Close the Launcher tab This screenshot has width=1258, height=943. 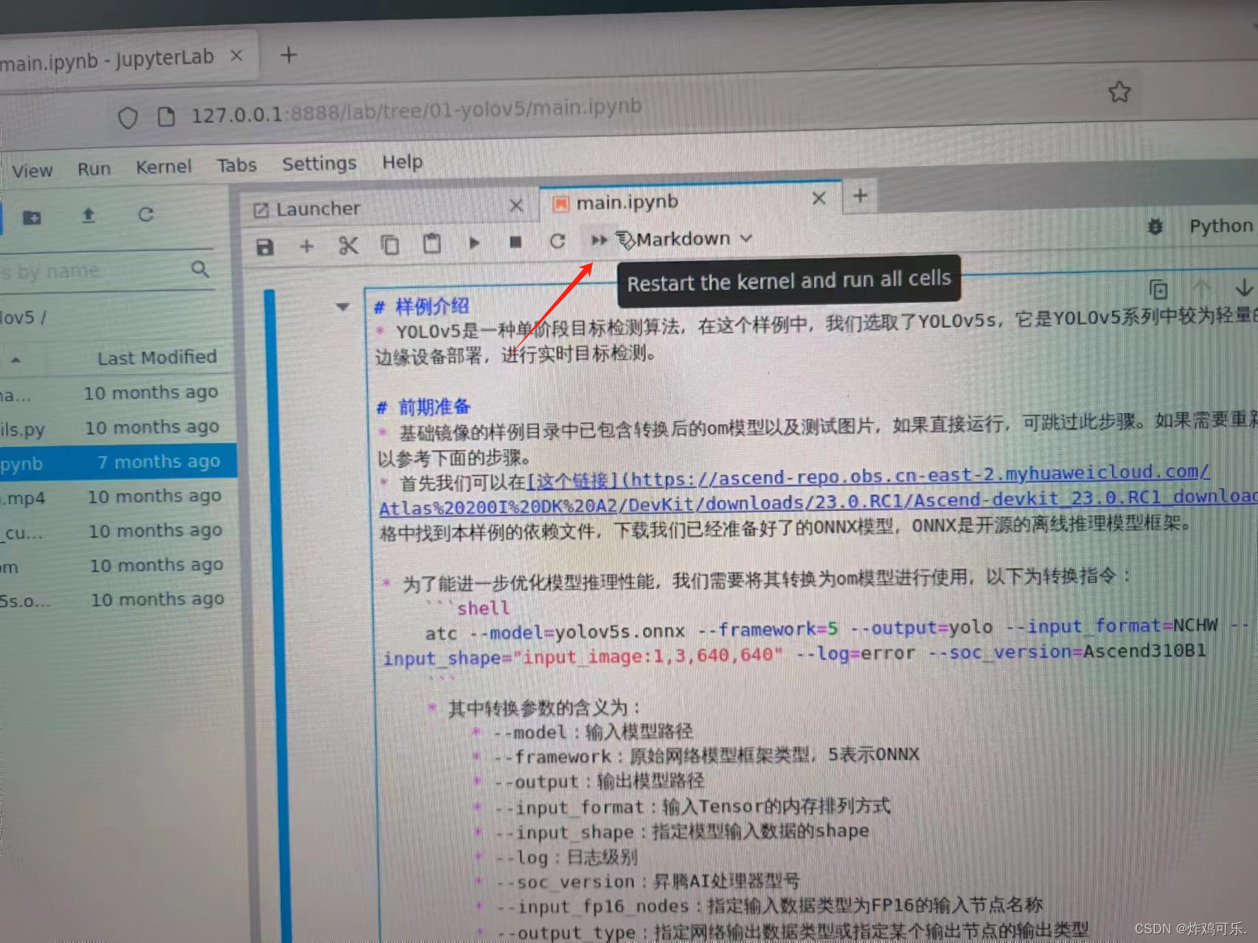[516, 206]
